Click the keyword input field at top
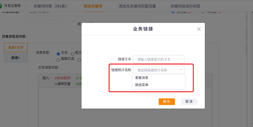Viewport: 253px width, 127px height. click(87, 14)
